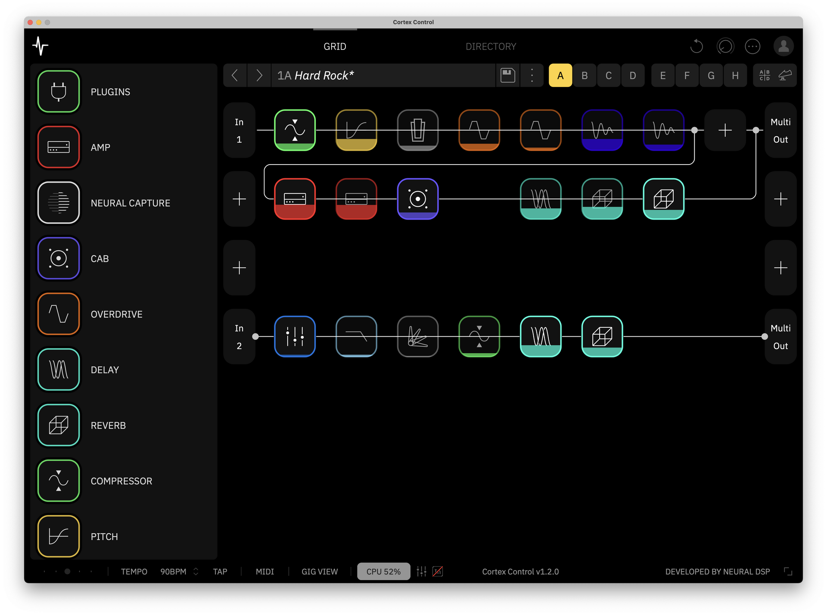The height and width of the screenshot is (615, 827).
Task: Open the expression pedal settings
Action: 785,75
